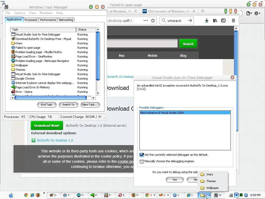Click the green Download Now! button

(47, 126)
